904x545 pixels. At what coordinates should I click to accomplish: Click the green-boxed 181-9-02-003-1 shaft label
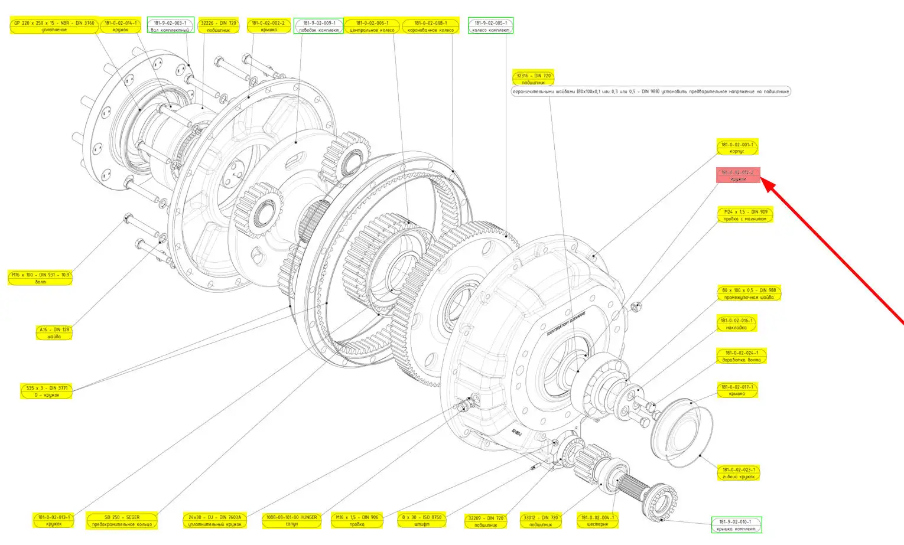170,26
